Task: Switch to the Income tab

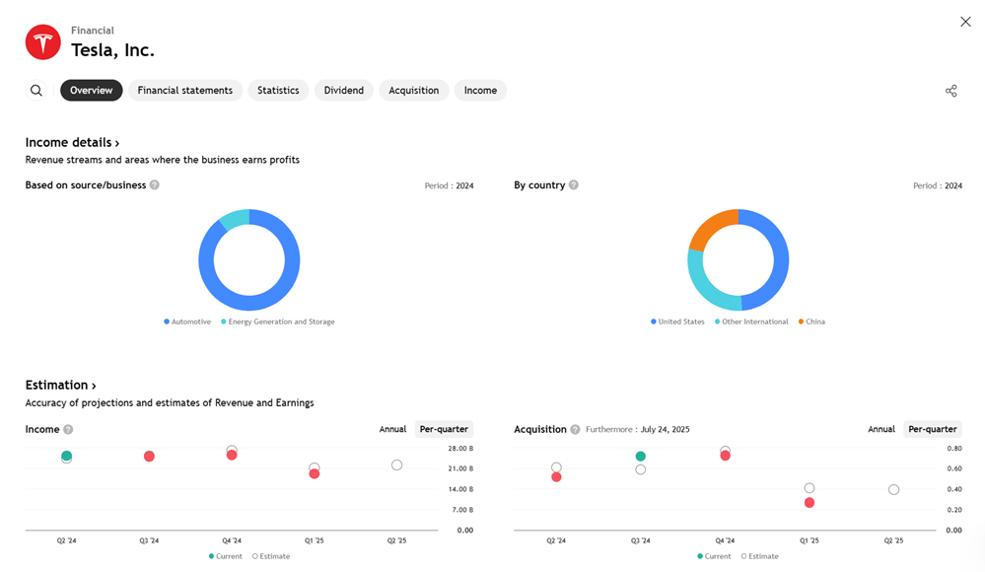Action: (480, 91)
